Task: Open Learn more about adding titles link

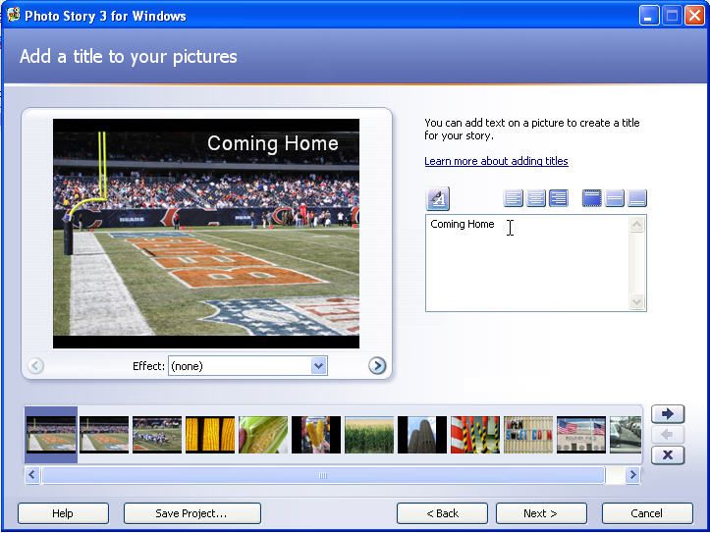Action: [496, 161]
